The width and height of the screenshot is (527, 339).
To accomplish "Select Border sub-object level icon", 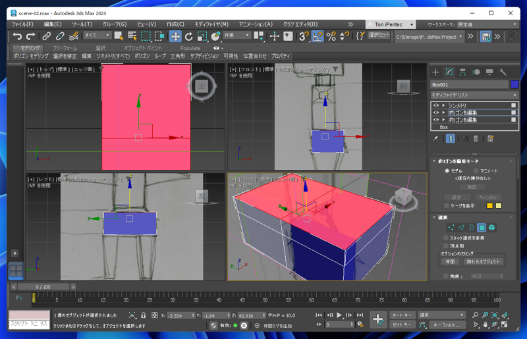I will coord(471,228).
